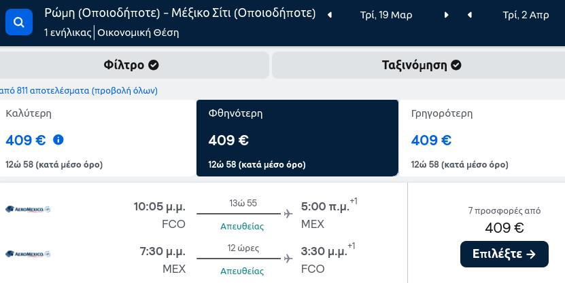Go to previous departure date before 19 Μαρ
Screen dimensions: 565x283
click(329, 15)
